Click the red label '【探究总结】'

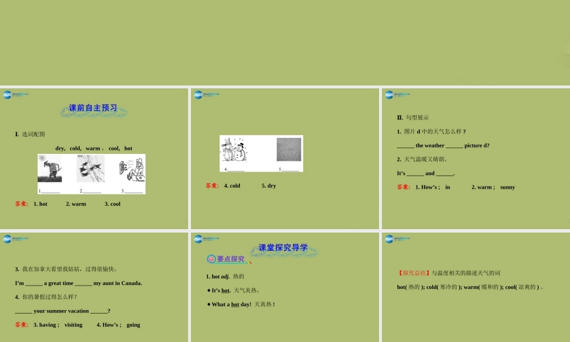(x=414, y=273)
